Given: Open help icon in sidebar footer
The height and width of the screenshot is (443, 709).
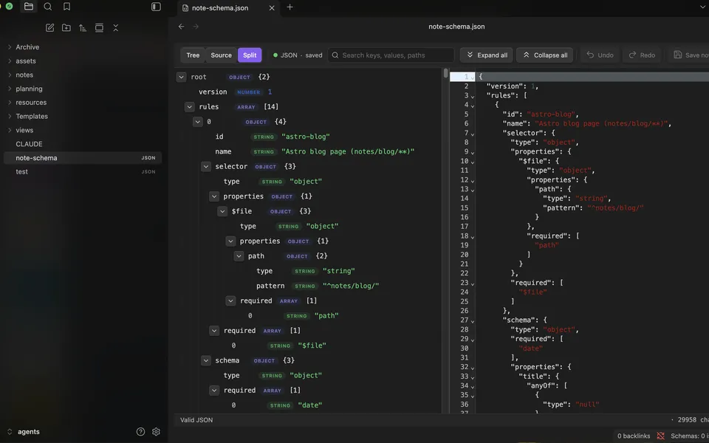Looking at the screenshot, I should 140,432.
